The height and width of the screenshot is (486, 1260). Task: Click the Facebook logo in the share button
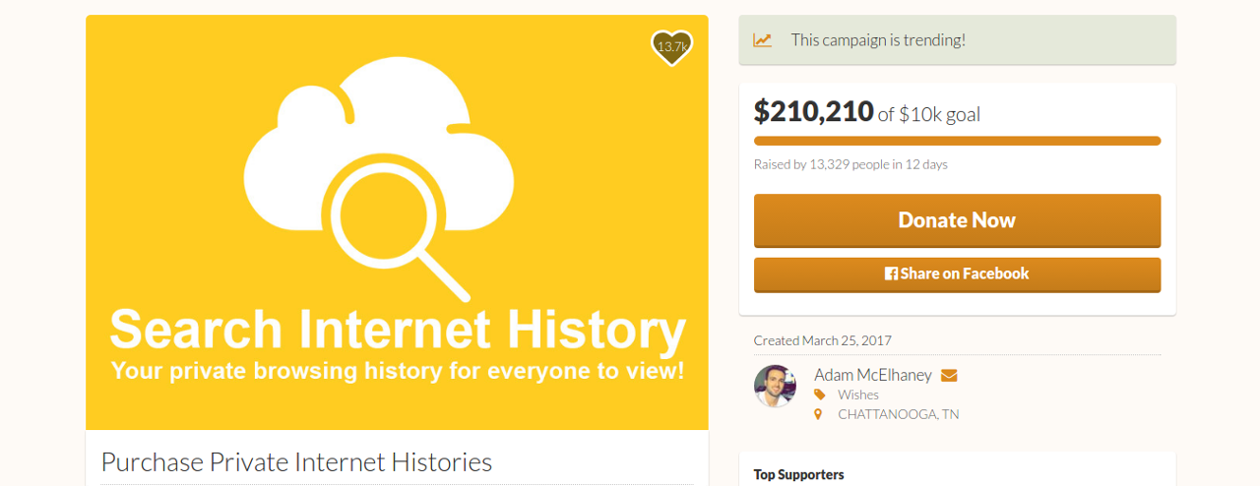point(891,273)
